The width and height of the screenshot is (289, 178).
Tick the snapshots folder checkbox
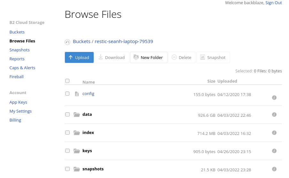[67, 169]
